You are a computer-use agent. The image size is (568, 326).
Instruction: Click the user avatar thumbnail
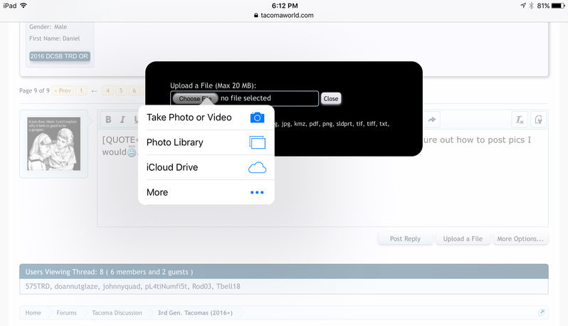(x=54, y=144)
